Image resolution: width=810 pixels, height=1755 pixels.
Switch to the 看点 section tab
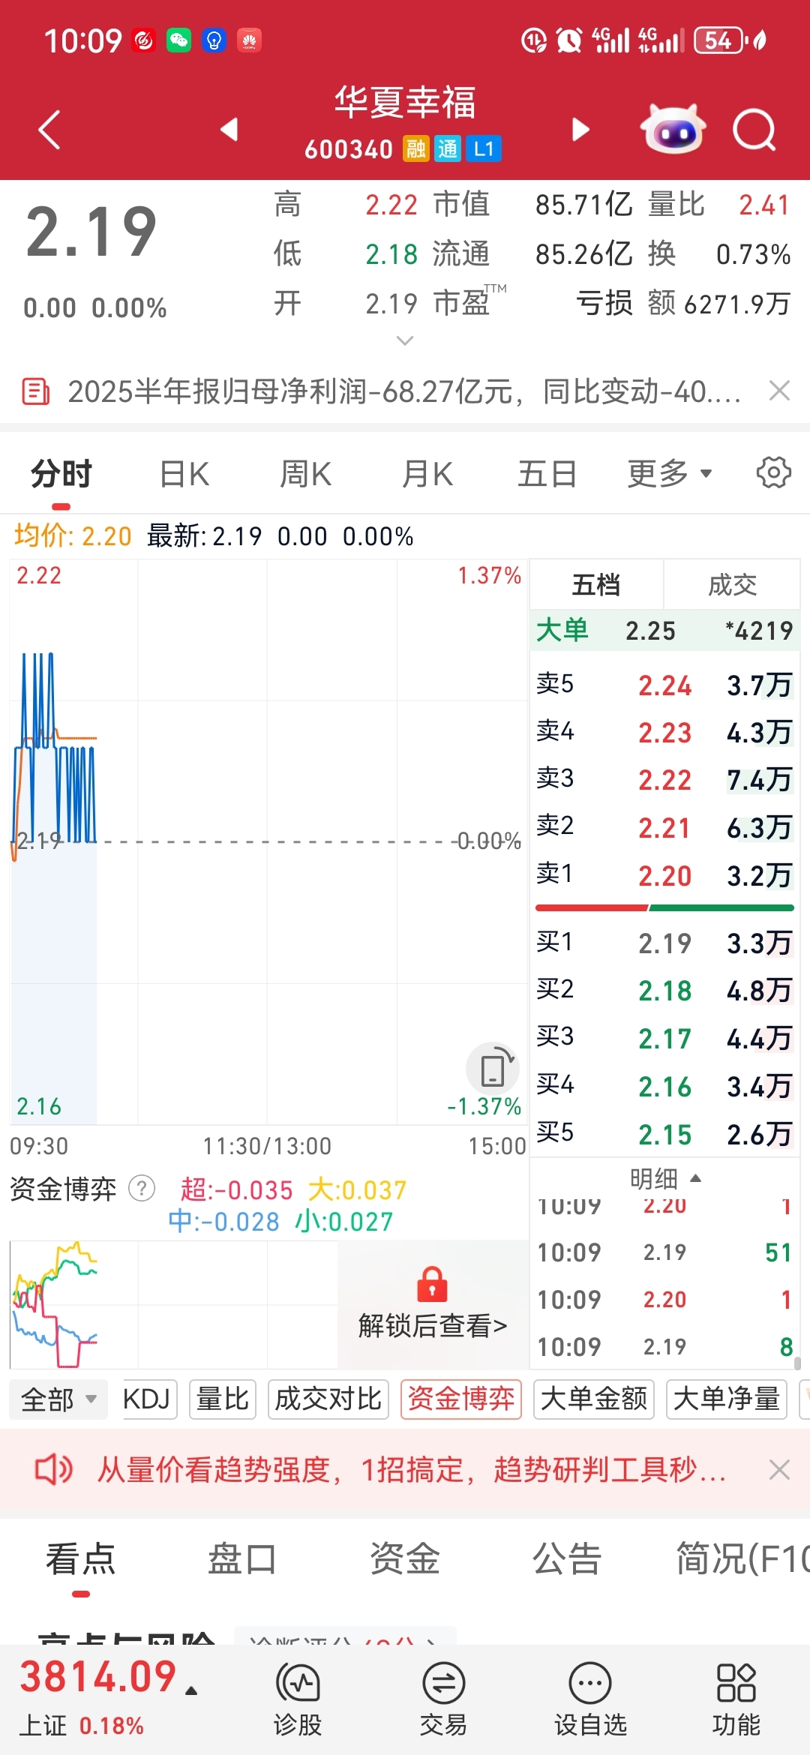[x=80, y=1558]
